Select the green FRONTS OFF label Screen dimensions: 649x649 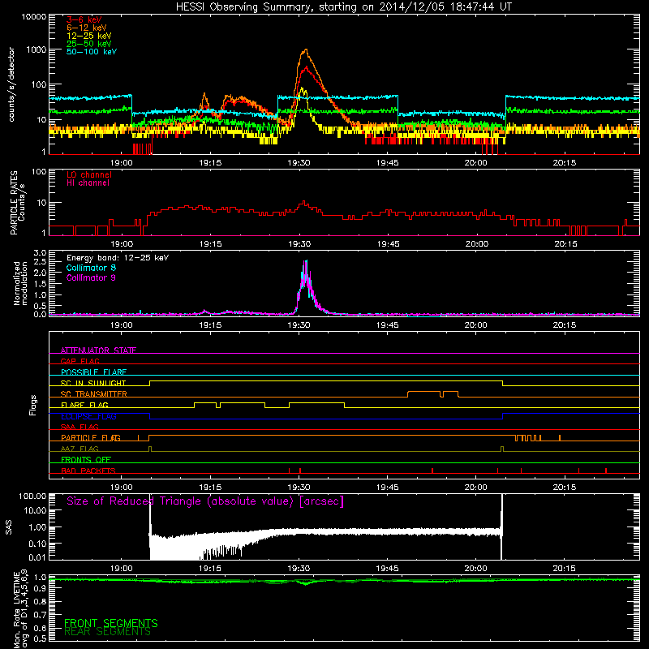click(86, 460)
